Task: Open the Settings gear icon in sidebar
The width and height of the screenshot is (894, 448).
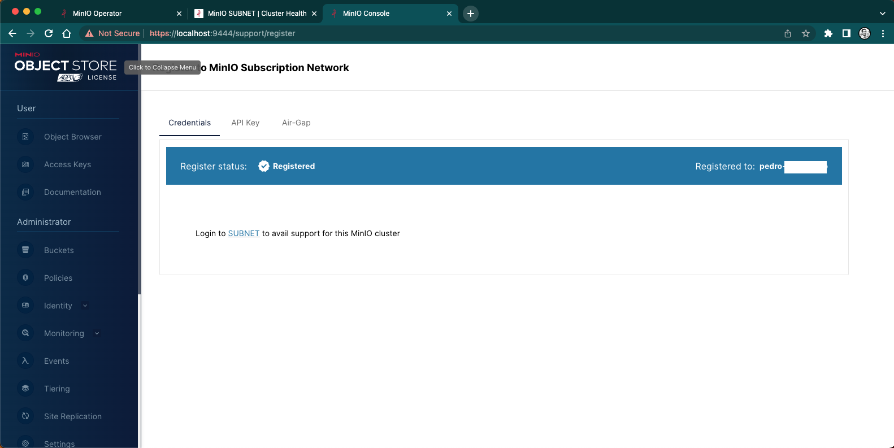Action: click(x=25, y=443)
